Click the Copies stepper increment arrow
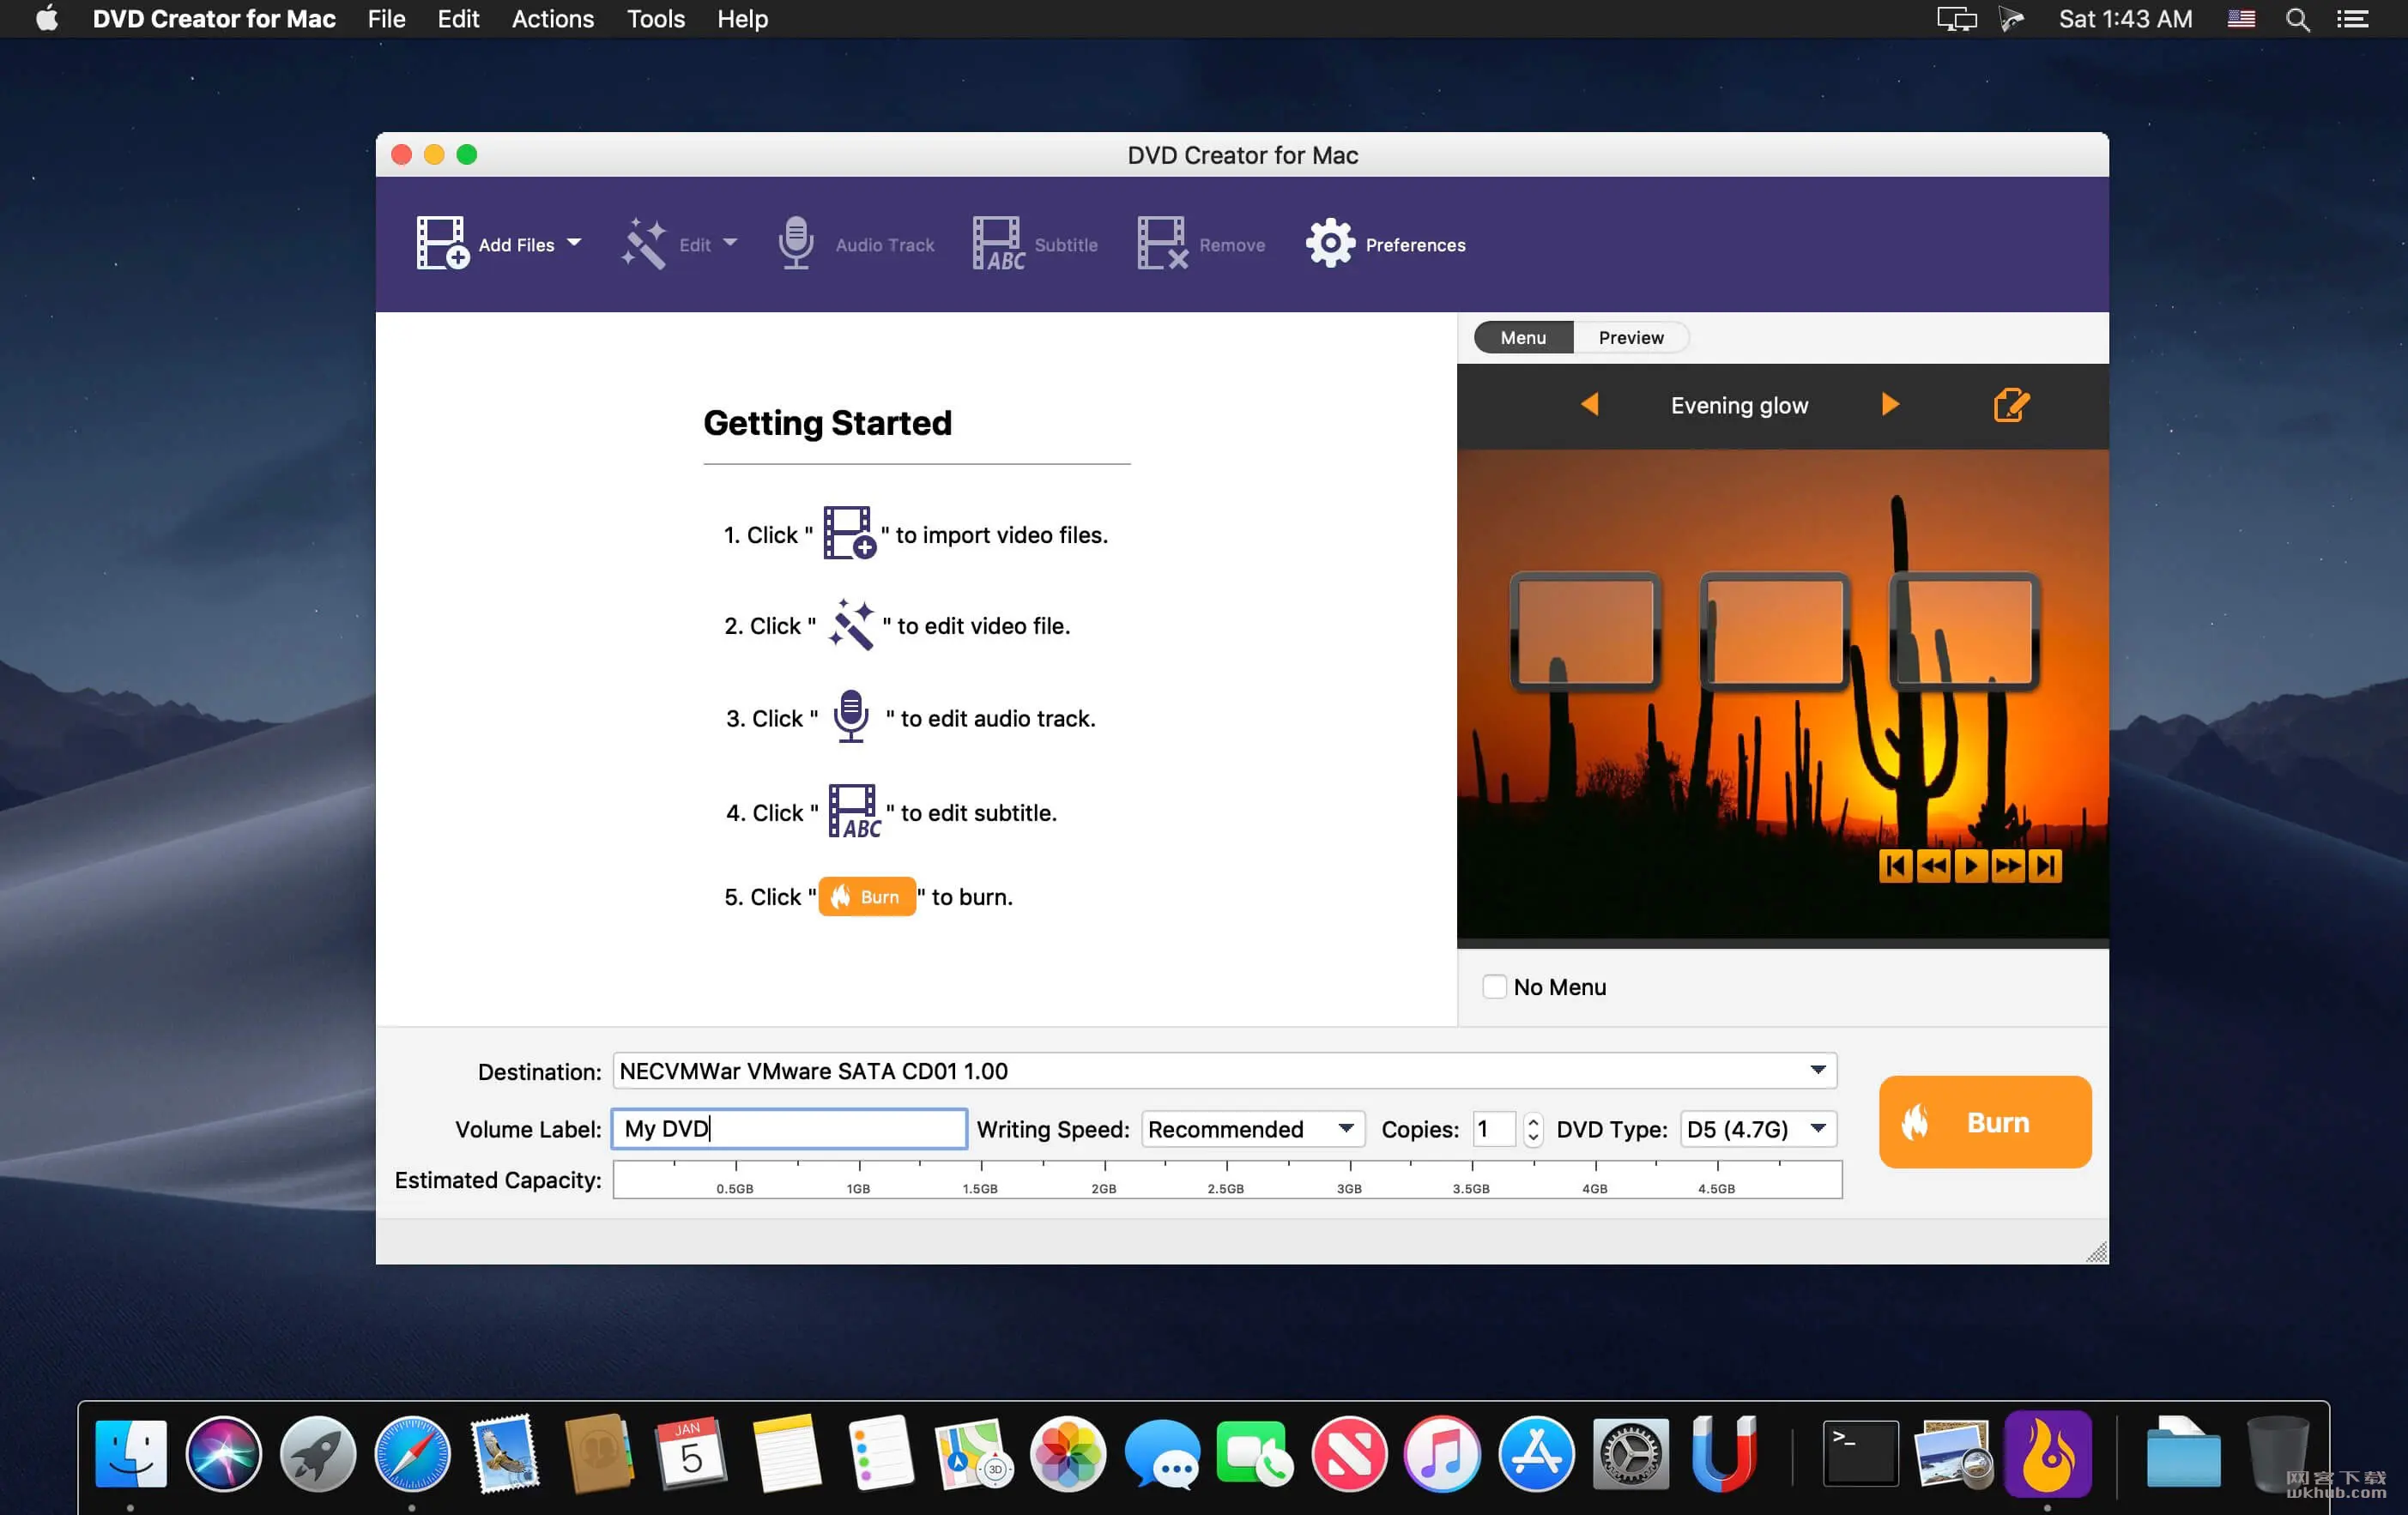Screen dimensions: 2408x1515 1534,1120
